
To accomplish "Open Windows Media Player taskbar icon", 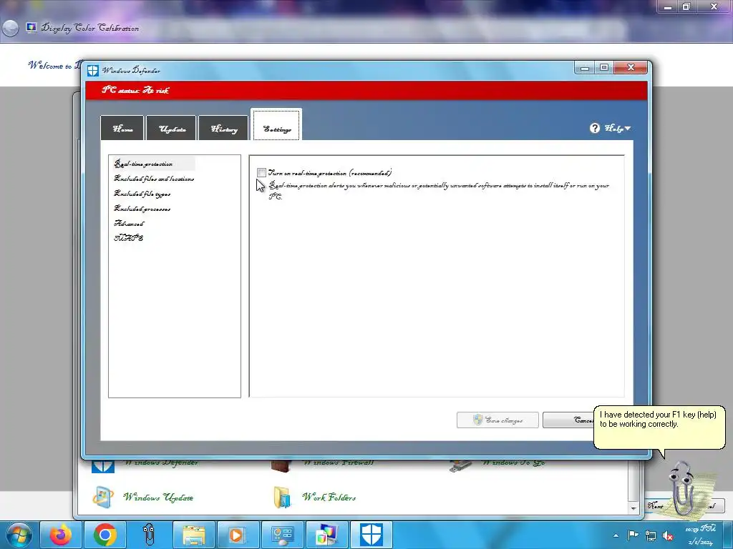I will click(237, 535).
